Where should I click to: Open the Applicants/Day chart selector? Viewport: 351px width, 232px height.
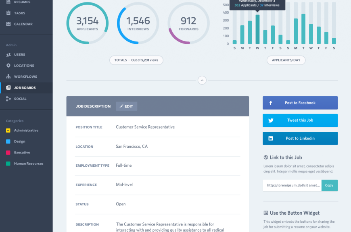[x=286, y=60]
